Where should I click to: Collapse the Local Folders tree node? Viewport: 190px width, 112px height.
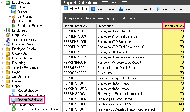(2, 3)
